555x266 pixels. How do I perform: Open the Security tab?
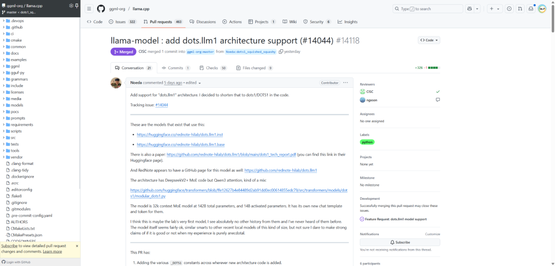click(x=317, y=22)
